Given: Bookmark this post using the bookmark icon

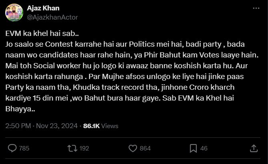Looking at the screenshot, I should click(x=192, y=148).
